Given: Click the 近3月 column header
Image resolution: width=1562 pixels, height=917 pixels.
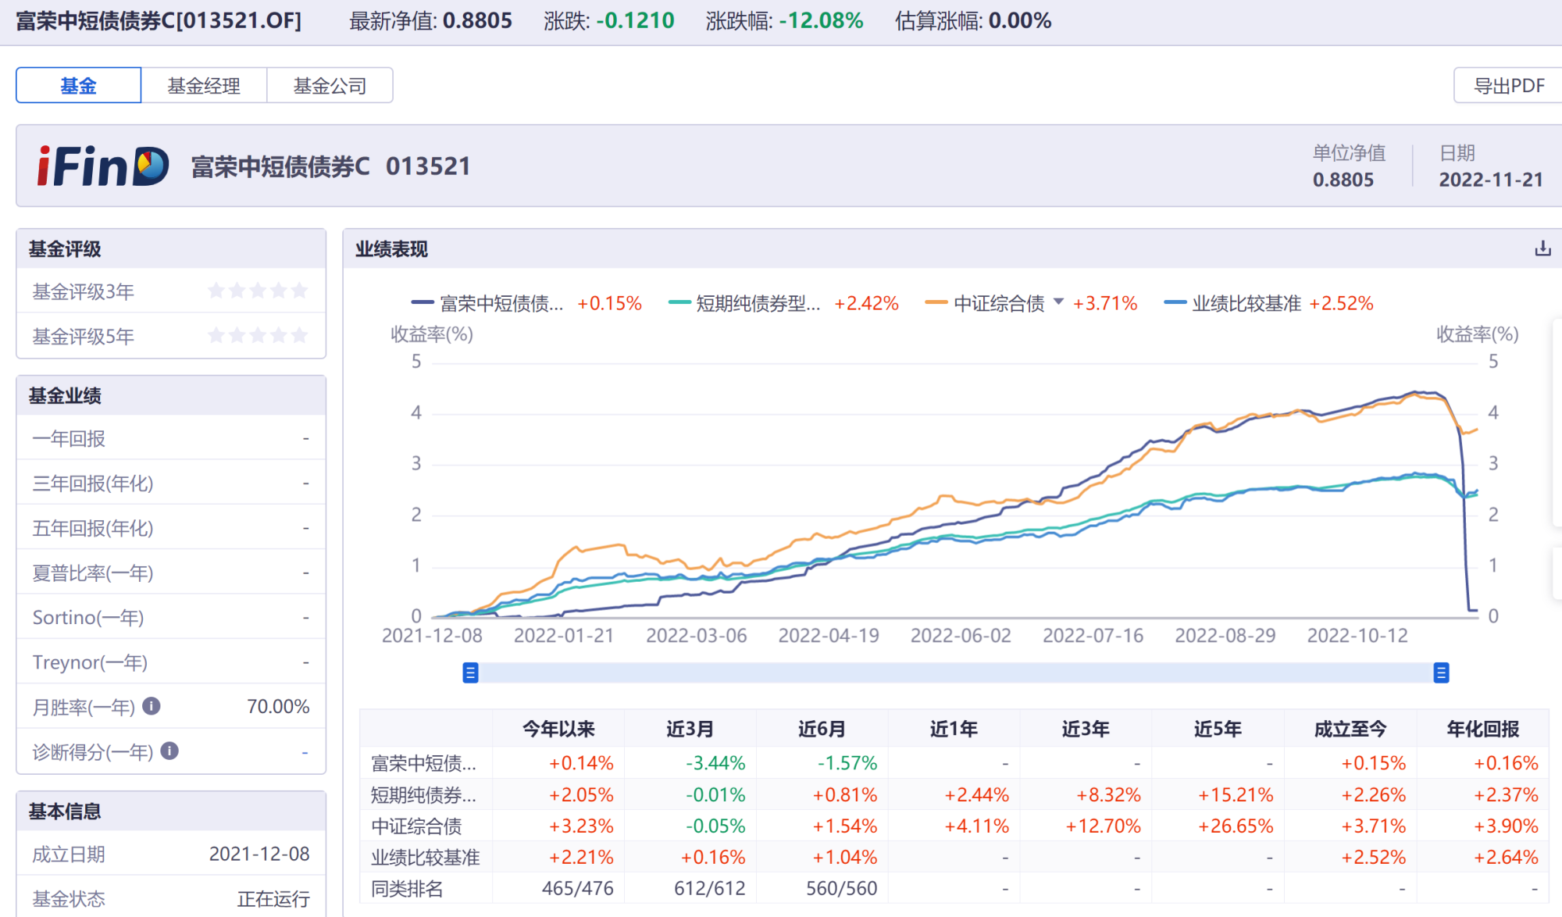Looking at the screenshot, I should (690, 729).
